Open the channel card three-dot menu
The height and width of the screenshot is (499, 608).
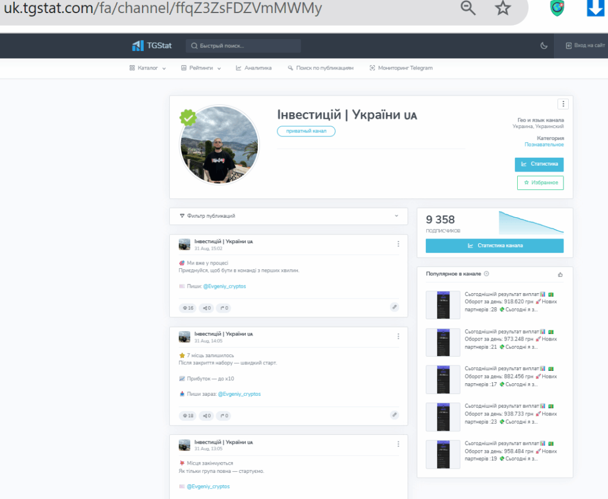click(563, 104)
